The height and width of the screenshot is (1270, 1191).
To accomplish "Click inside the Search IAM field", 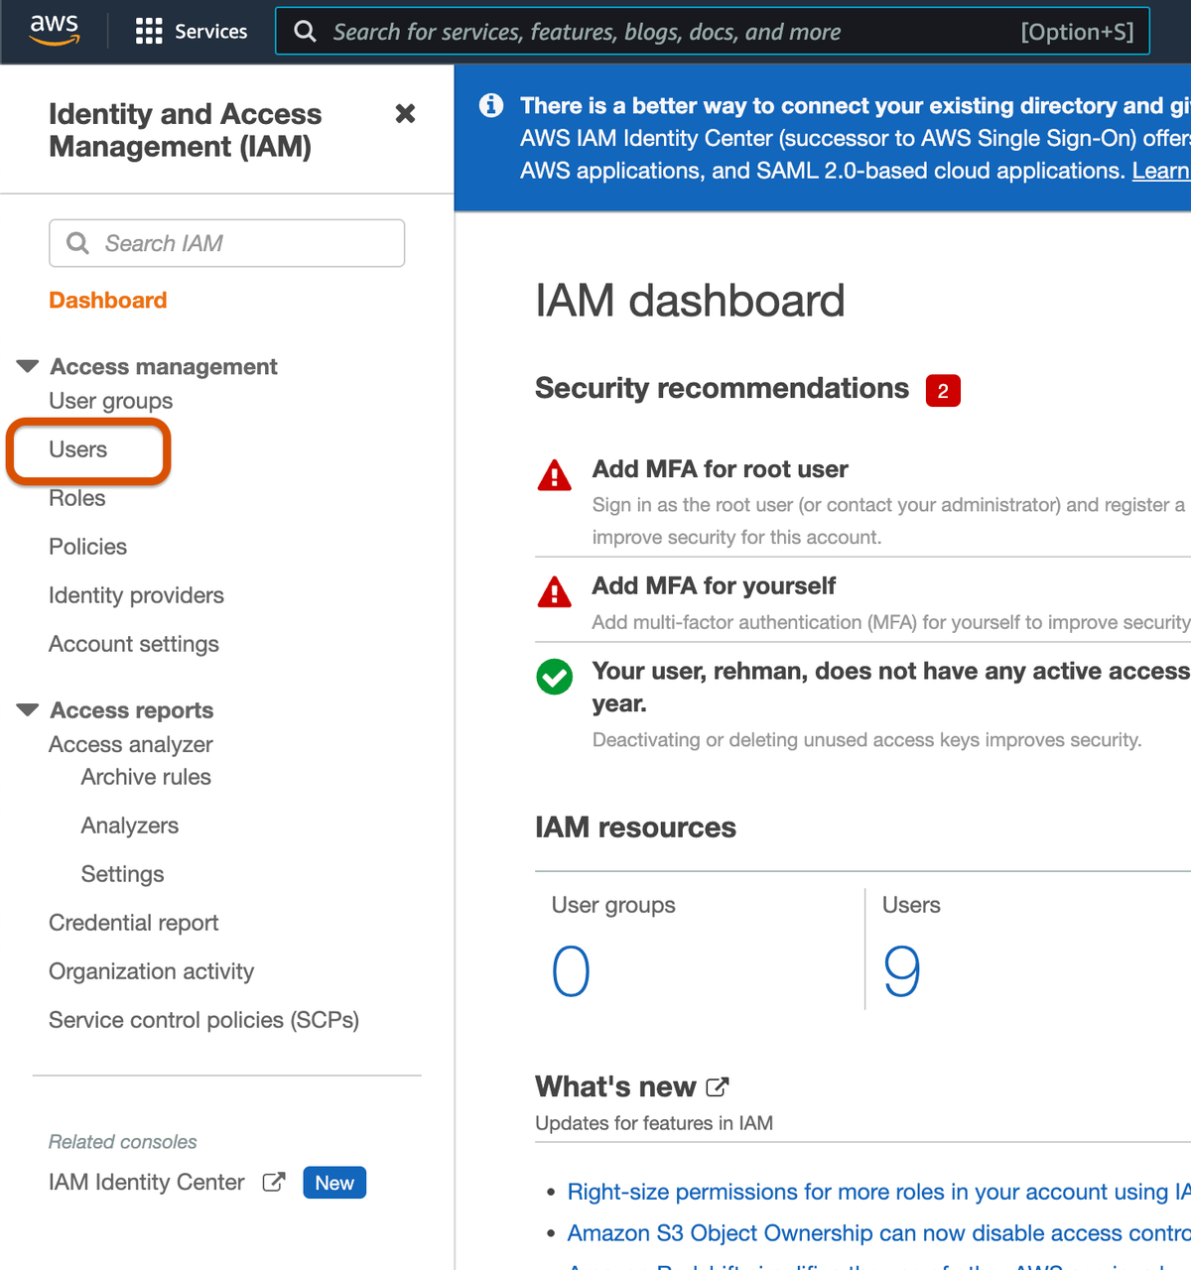I will 227,243.
